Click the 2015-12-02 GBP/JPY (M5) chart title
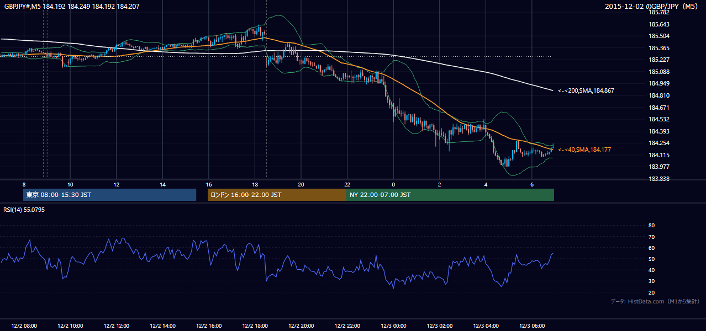706x331 pixels. (x=652, y=7)
